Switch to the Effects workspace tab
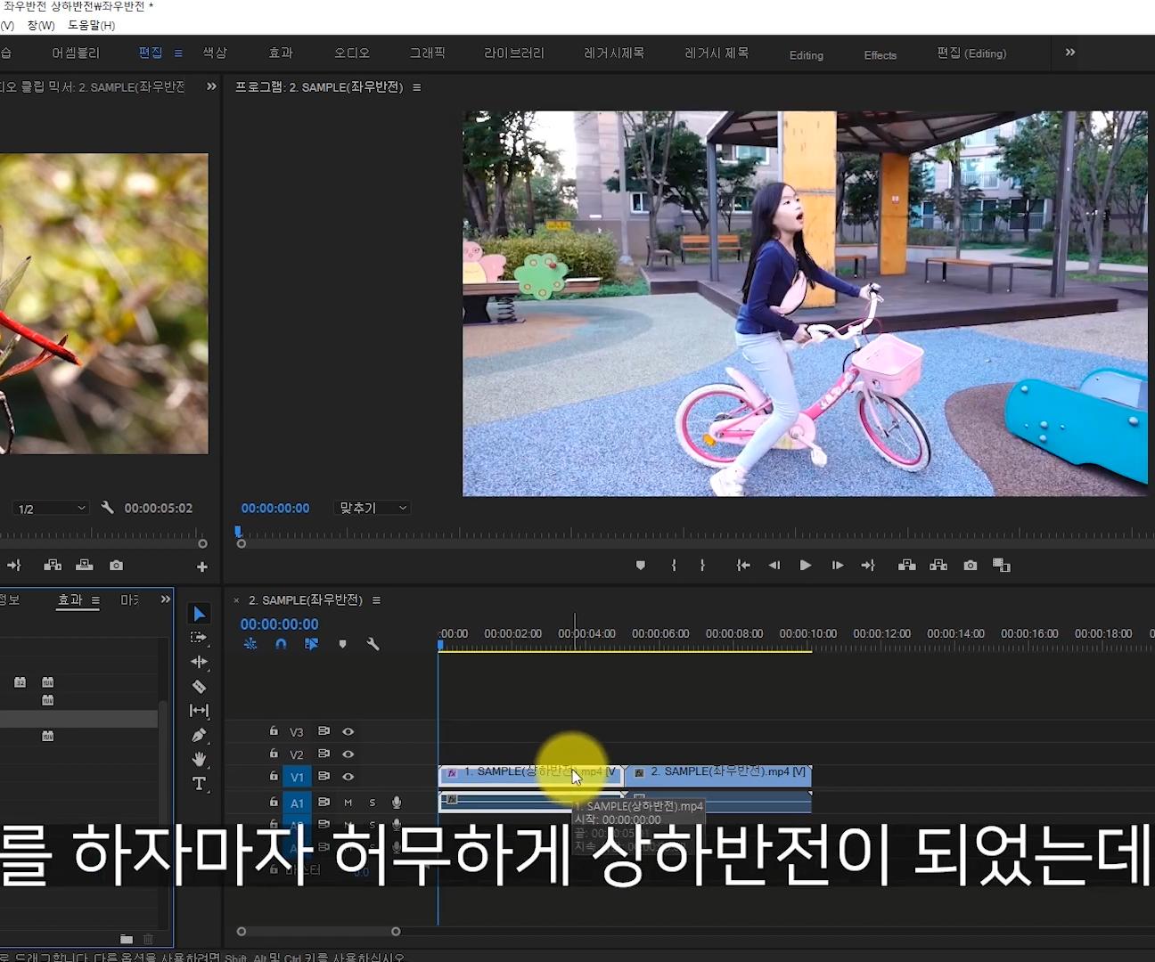The height and width of the screenshot is (962, 1155). click(879, 54)
